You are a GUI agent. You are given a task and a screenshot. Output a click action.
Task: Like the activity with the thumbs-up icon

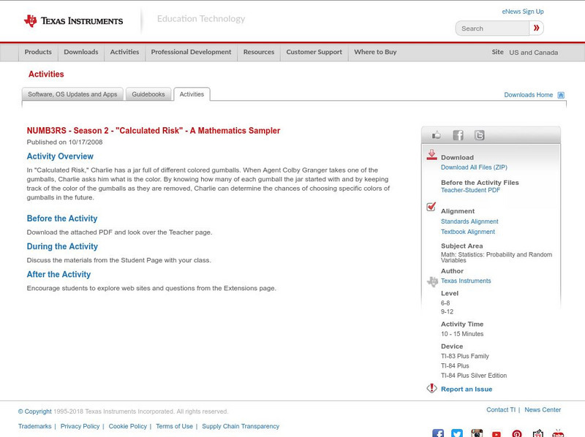437,134
